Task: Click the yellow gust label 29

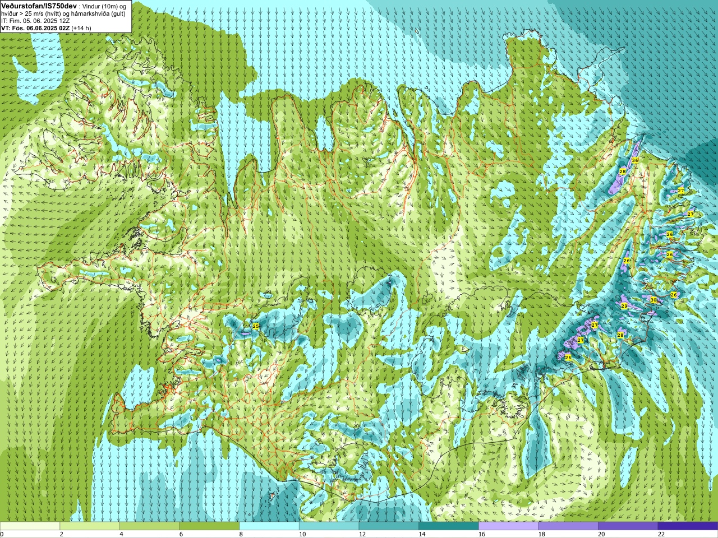Action: pyautogui.click(x=624, y=306)
